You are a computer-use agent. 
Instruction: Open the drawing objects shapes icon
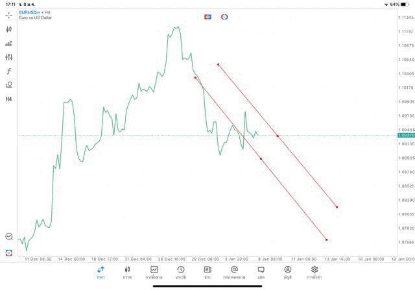tap(9, 85)
